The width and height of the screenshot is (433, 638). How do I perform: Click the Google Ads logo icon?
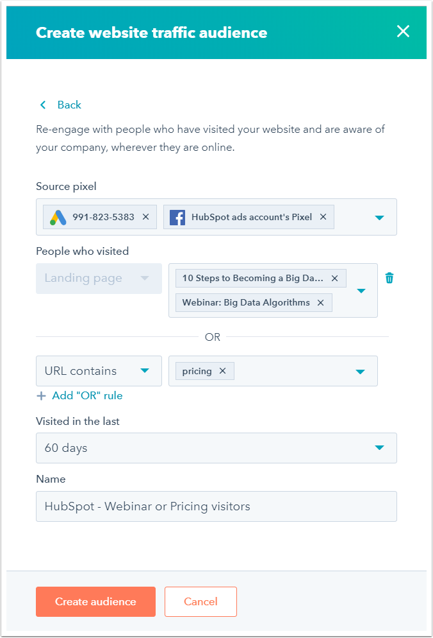pos(58,217)
